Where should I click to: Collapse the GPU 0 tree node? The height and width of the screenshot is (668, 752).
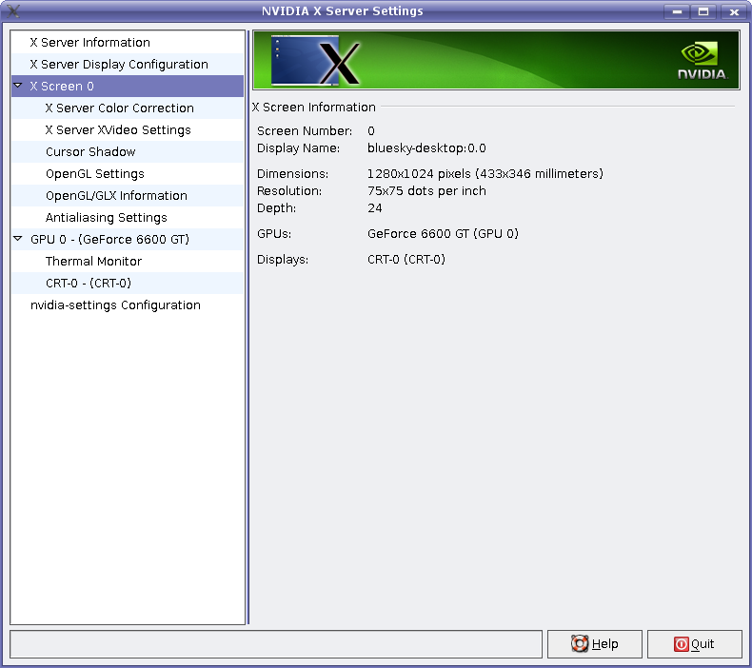pos(18,238)
